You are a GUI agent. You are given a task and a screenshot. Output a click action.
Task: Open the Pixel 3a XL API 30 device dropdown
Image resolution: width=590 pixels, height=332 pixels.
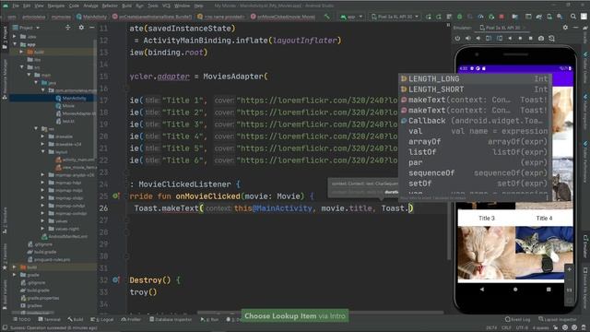click(395, 17)
